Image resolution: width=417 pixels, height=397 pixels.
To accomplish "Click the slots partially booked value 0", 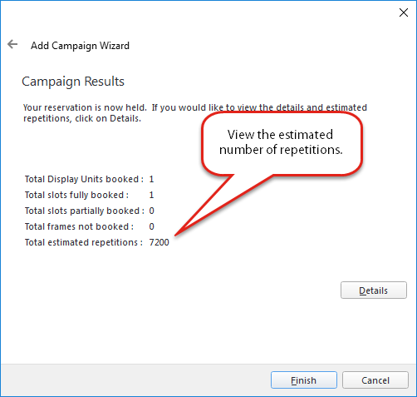I will click(151, 211).
